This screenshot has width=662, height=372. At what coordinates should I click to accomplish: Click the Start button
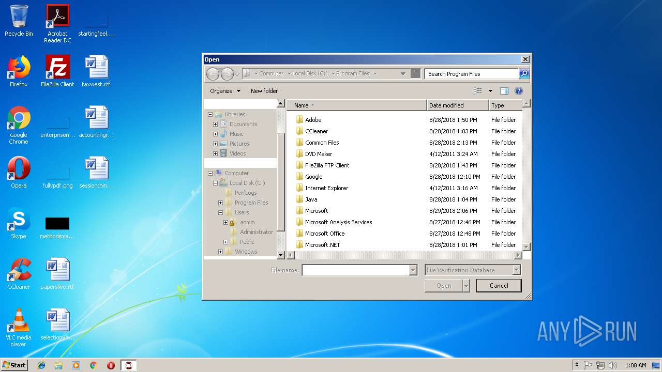(14, 365)
